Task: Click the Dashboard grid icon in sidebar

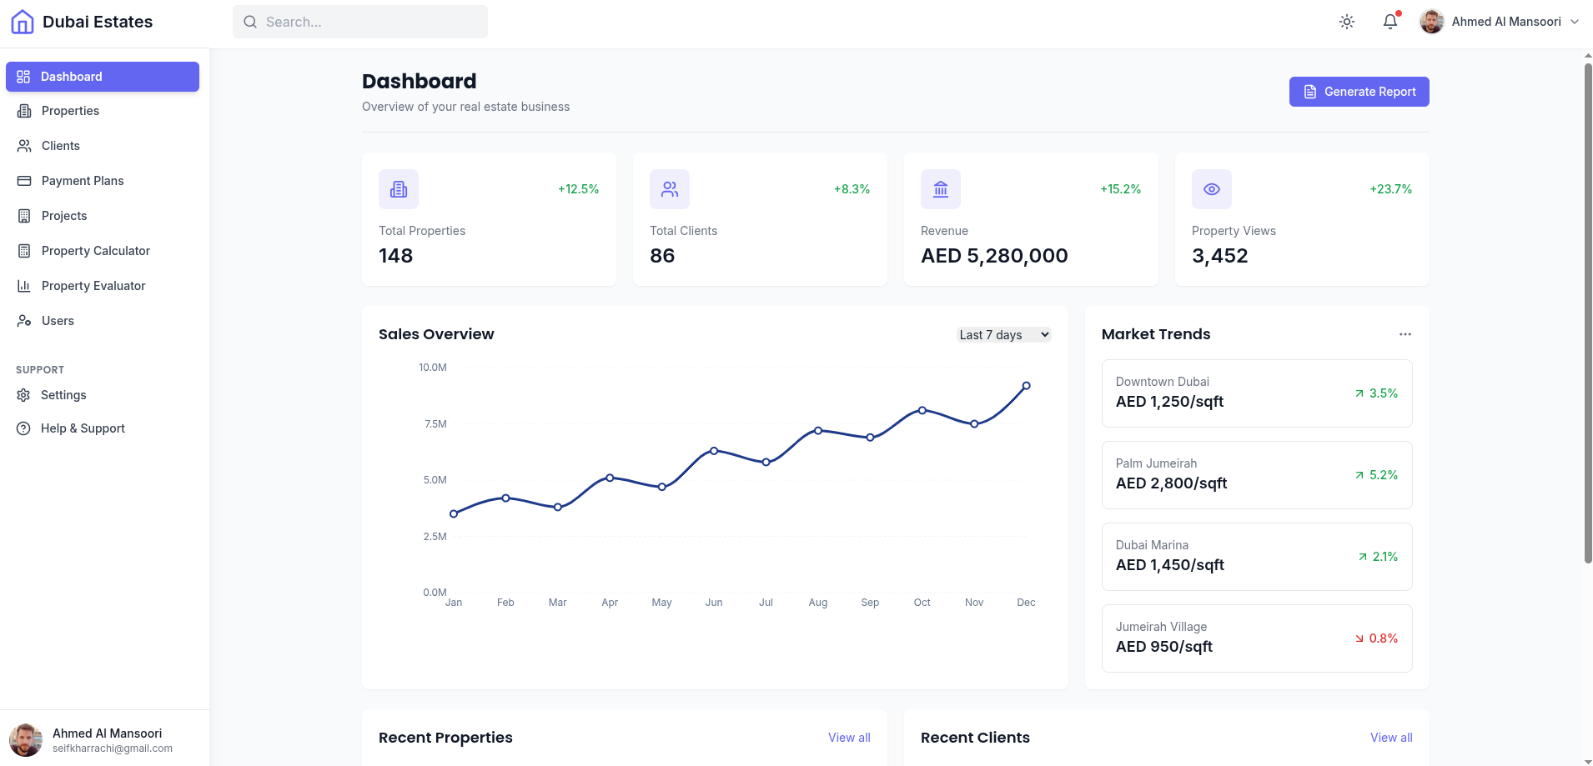Action: [x=23, y=77]
